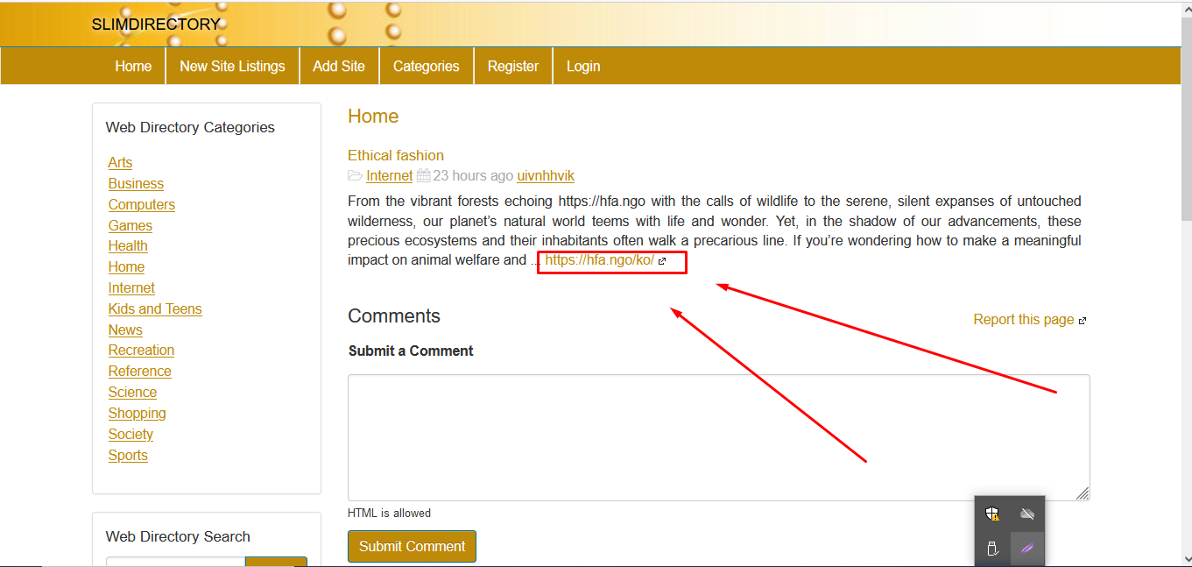Select the Computers category in sidebar

(142, 205)
